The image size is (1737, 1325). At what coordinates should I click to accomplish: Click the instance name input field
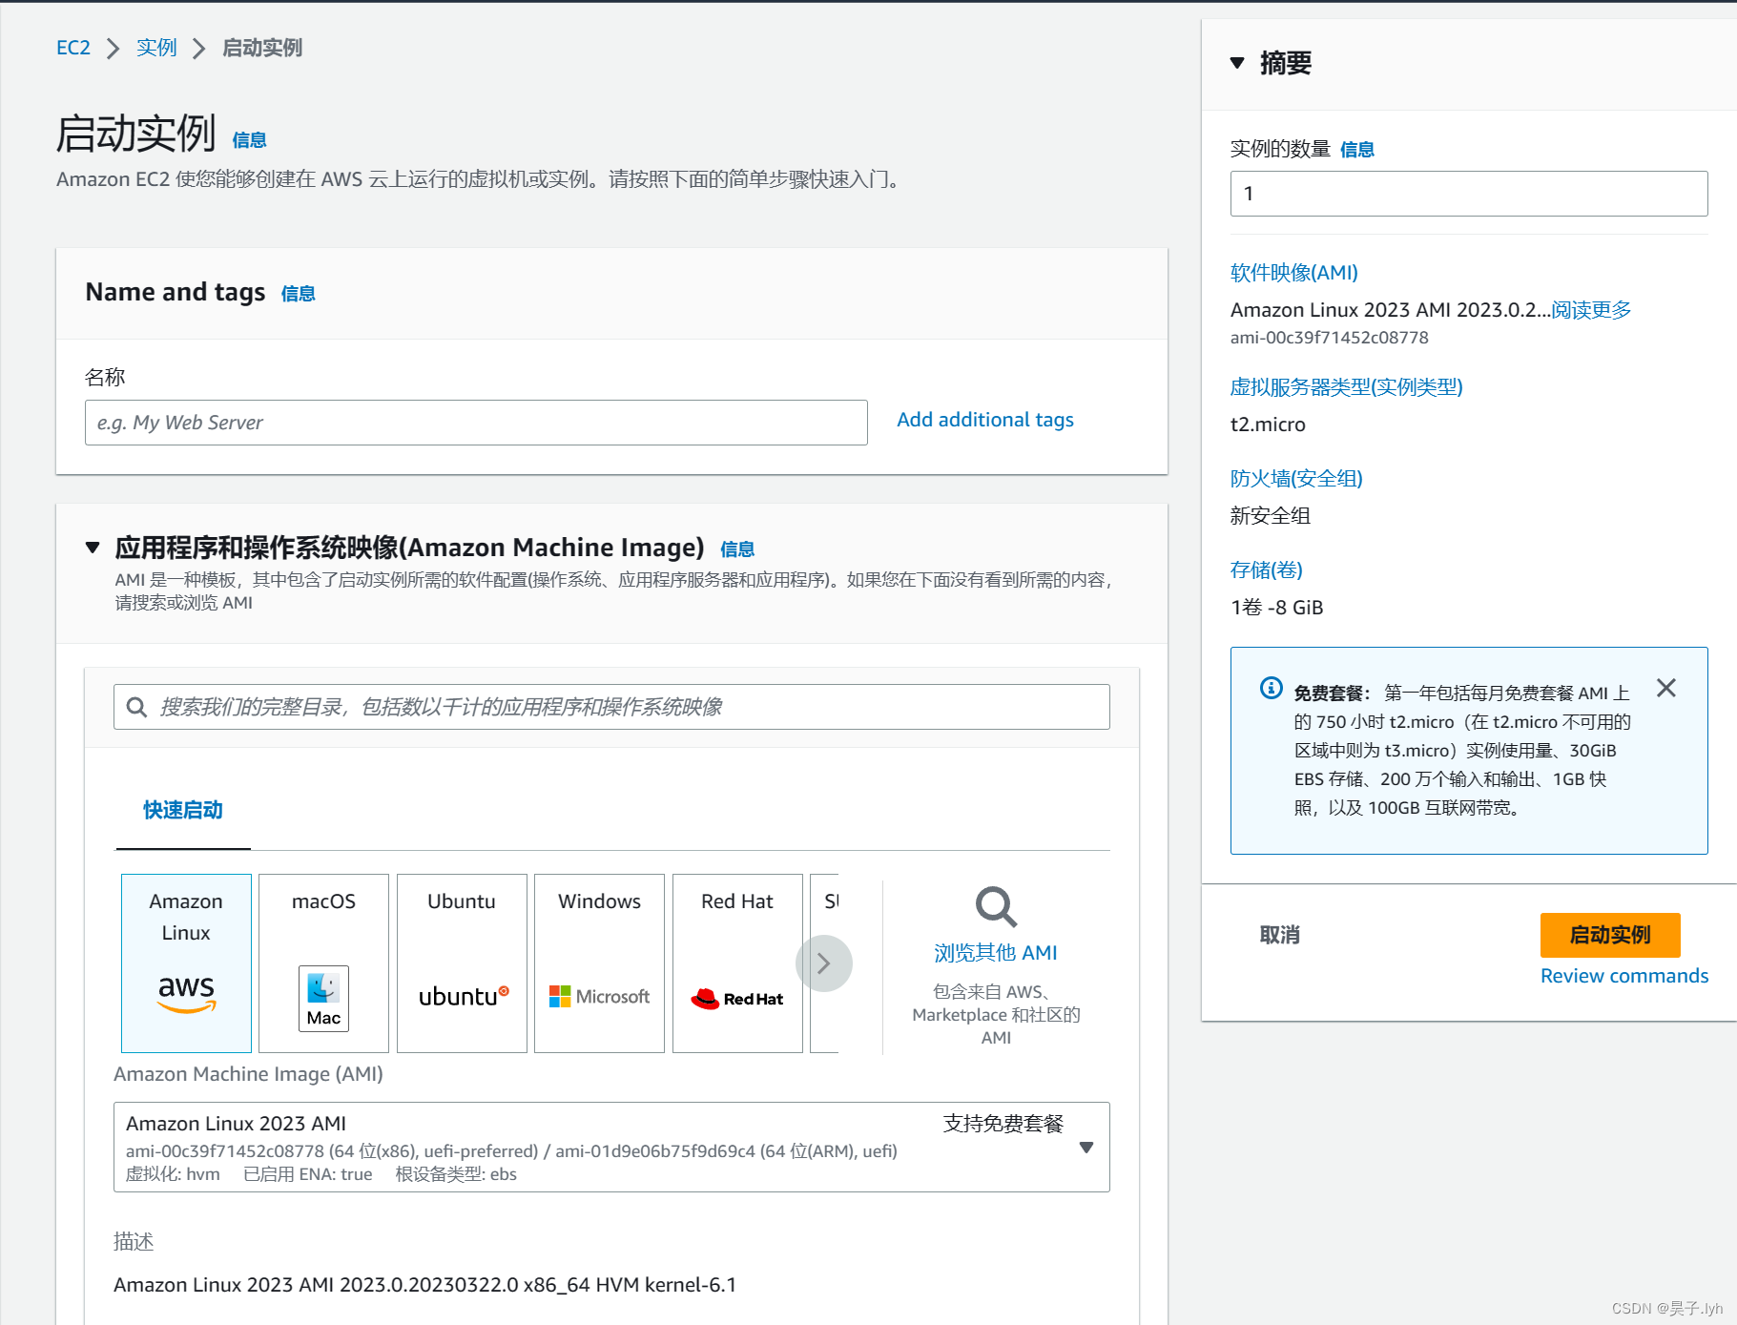(476, 422)
